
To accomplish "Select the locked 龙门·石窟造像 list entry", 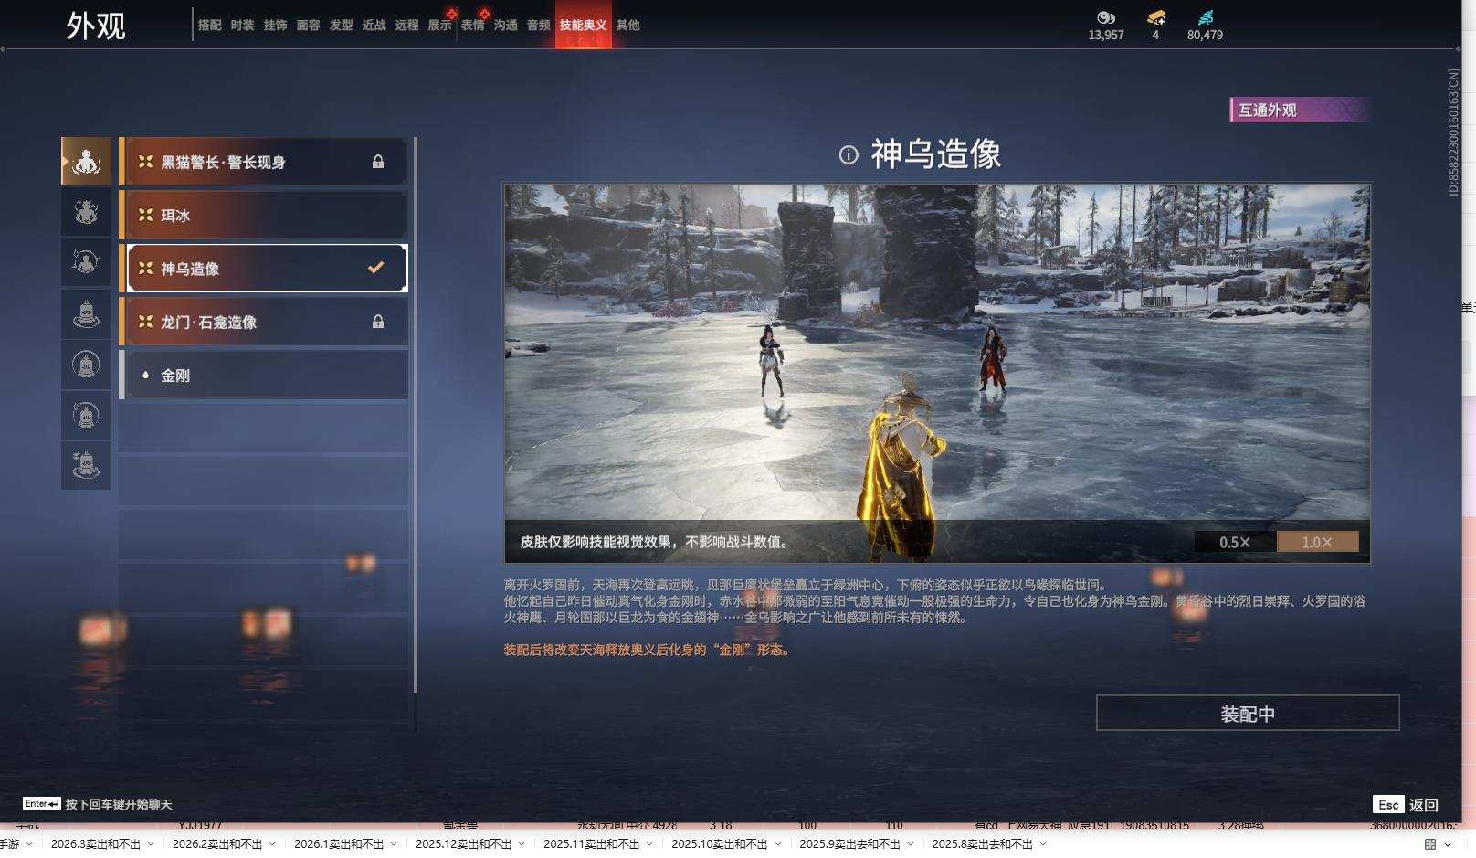I will point(265,322).
